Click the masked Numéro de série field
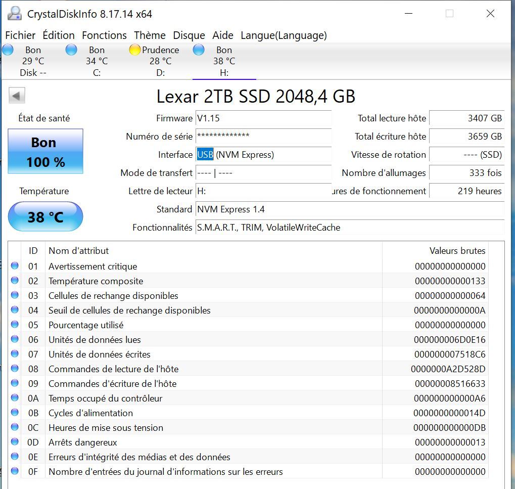Viewport: 515px width, 489px height. (x=263, y=137)
